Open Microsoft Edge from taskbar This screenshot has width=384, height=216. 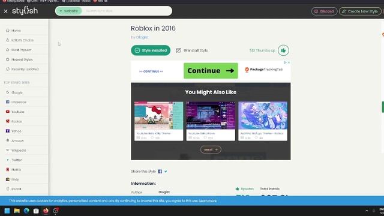click(26, 211)
